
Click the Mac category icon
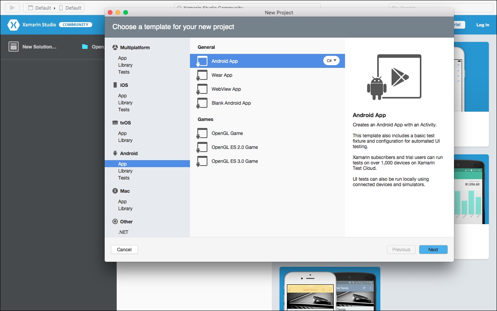coord(115,191)
